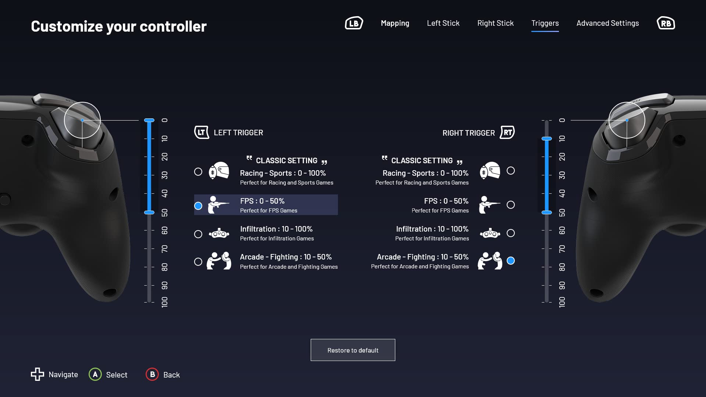Navigate to the Right Stick tab
Screen dimensions: 706x397
coord(495,22)
